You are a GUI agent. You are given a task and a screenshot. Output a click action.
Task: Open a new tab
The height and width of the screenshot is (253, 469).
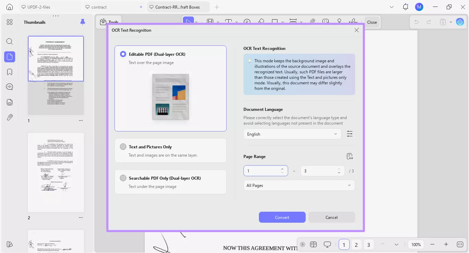point(217,7)
